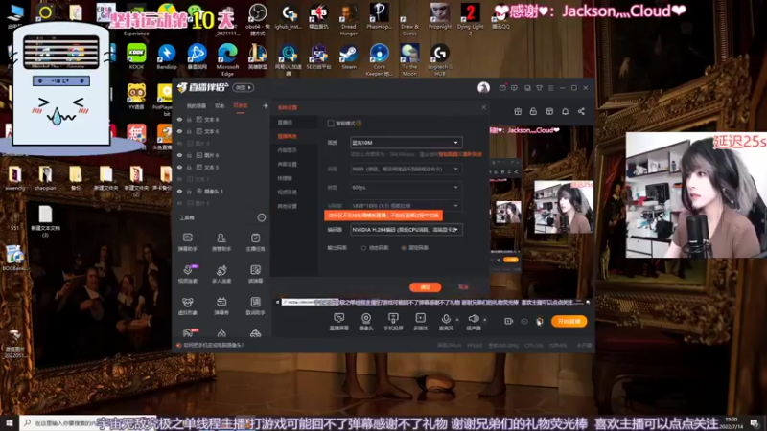Hide the 图片 6 layer

pos(179,155)
